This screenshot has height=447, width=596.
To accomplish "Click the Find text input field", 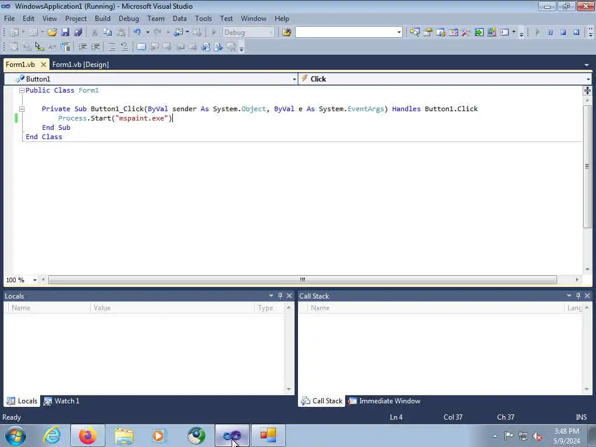I will tap(346, 33).
